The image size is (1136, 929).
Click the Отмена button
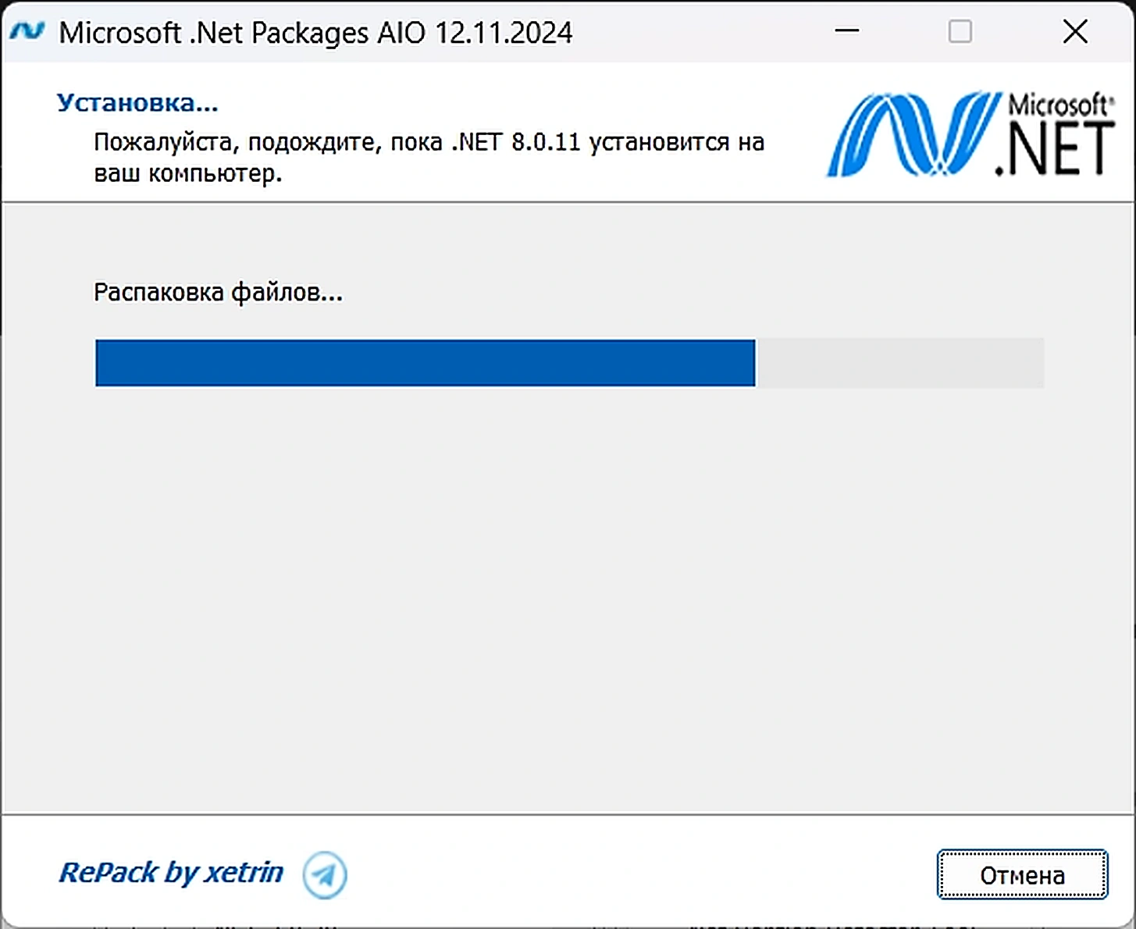point(1022,874)
